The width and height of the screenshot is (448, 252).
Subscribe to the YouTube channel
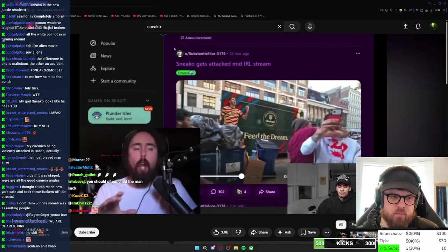87,232
